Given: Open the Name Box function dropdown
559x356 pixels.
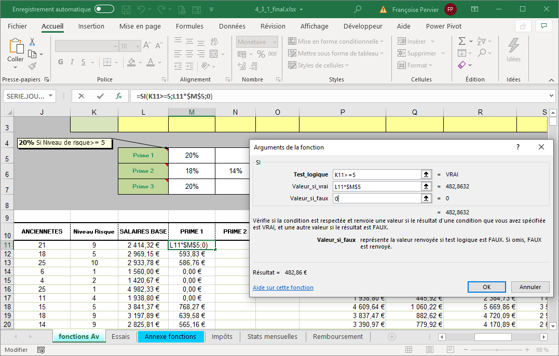Looking at the screenshot, I should (50, 96).
